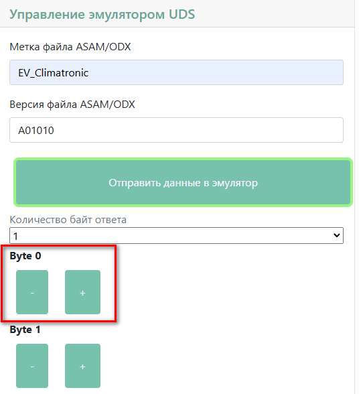The height and width of the screenshot is (394, 361).
Task: Select the Byte 0 heading text
Action: (25, 256)
